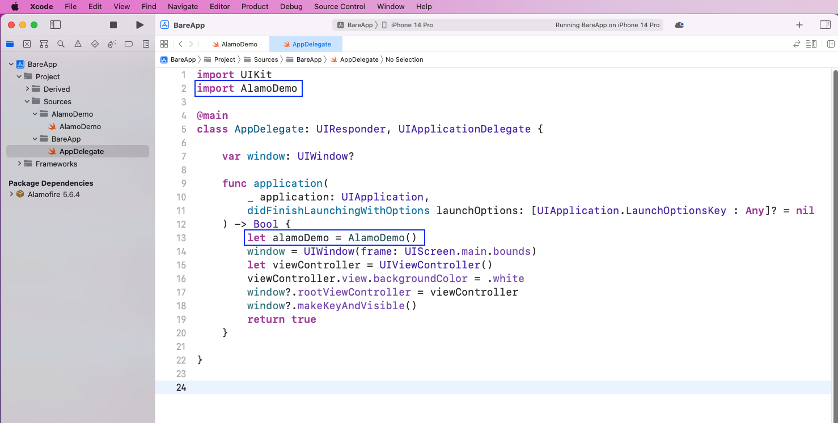Open the Source Control navigator
The image size is (838, 423).
point(27,44)
